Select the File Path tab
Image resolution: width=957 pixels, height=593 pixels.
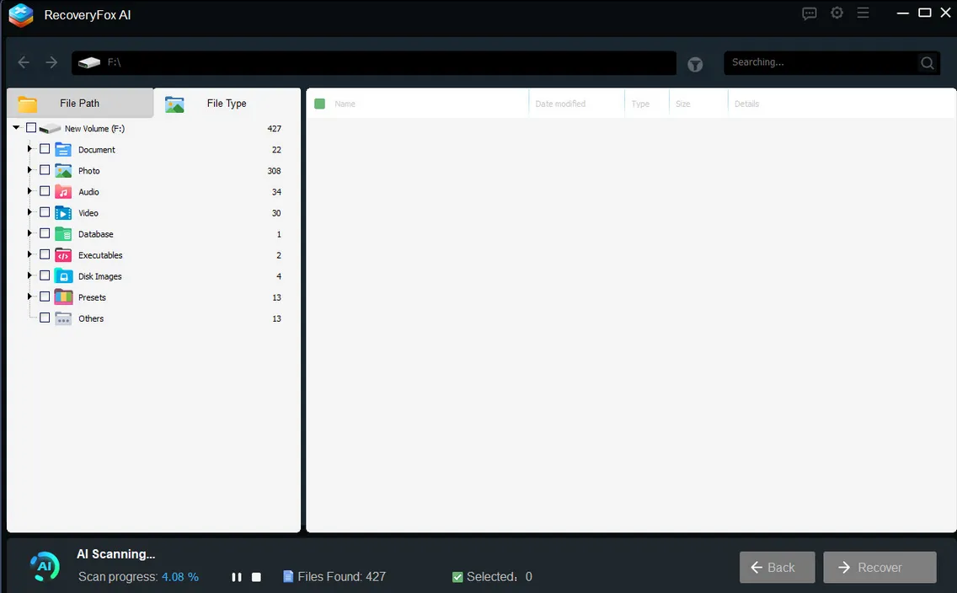[x=79, y=104]
